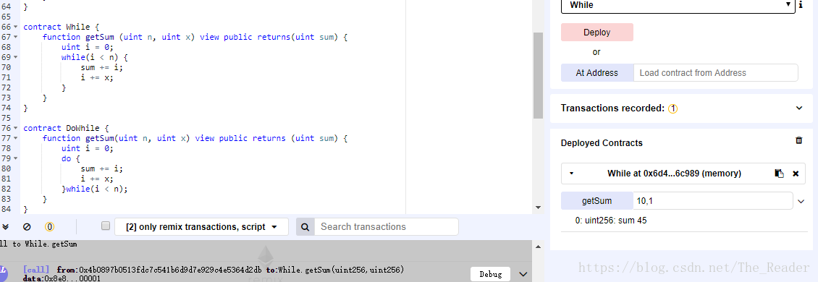Click the transactions recorded count badge
Screen dimensions: 818x282
tap(672, 108)
